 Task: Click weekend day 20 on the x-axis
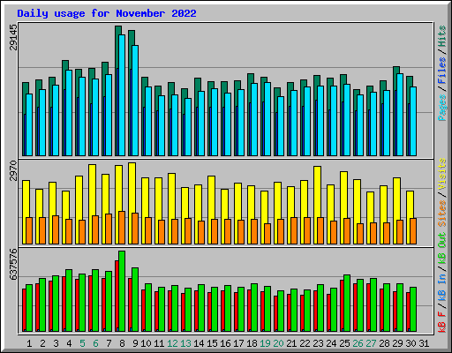tap(278, 343)
